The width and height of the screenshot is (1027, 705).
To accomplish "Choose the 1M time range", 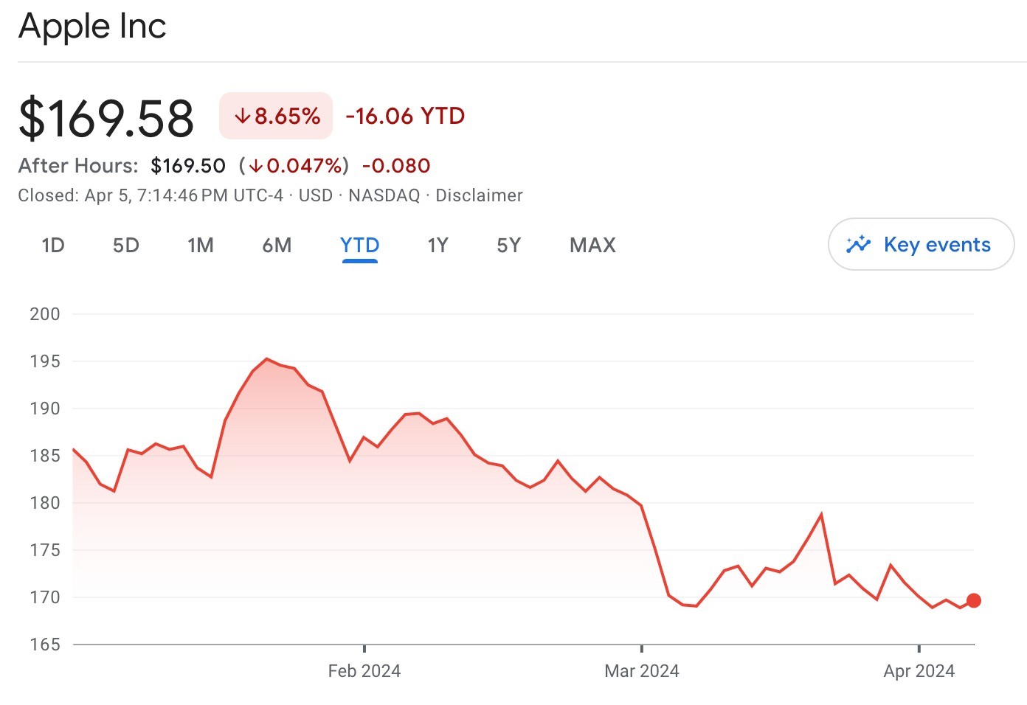I will coord(201,246).
